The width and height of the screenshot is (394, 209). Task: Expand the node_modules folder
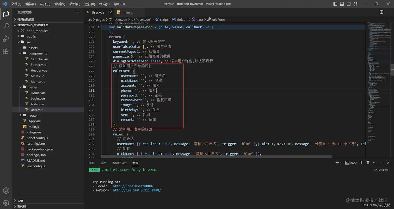[48, 31]
